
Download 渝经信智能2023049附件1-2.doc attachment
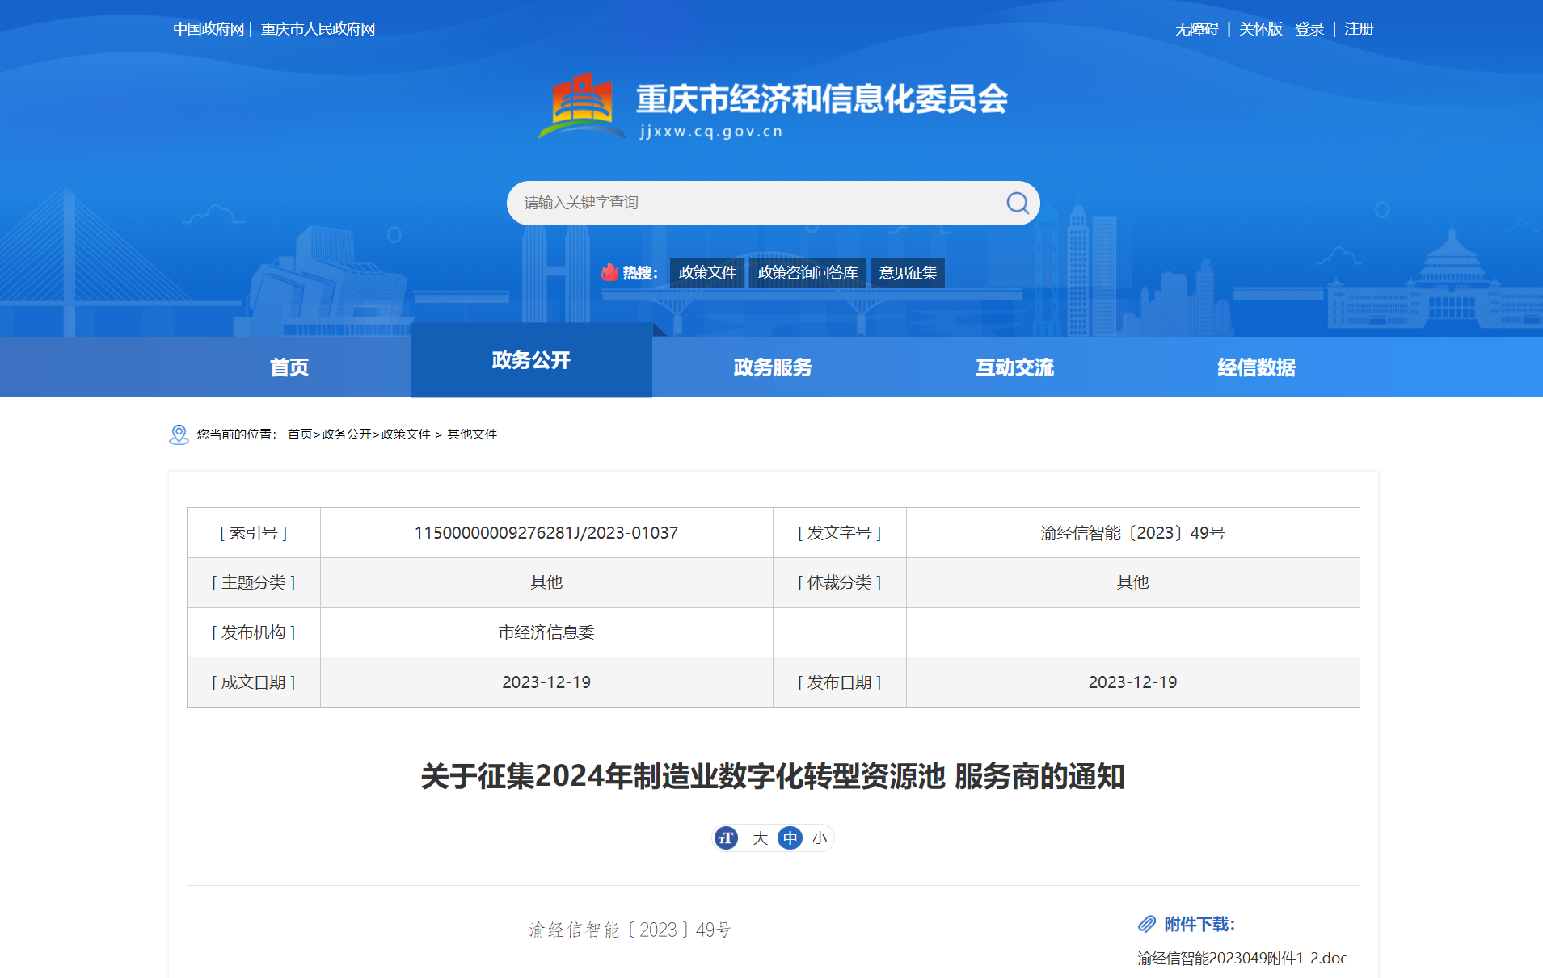tap(1242, 959)
